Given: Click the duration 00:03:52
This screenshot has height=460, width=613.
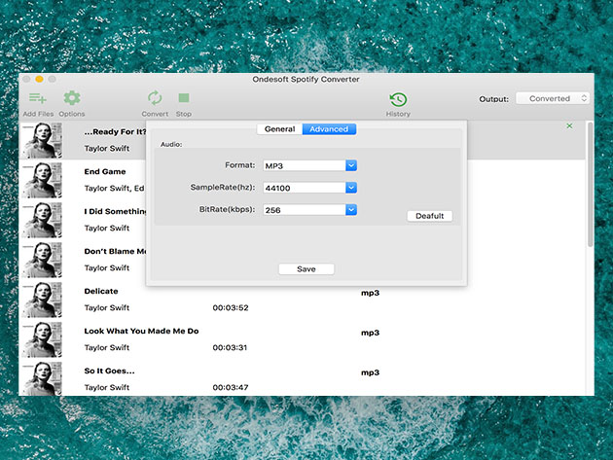Looking at the screenshot, I should click(231, 308).
